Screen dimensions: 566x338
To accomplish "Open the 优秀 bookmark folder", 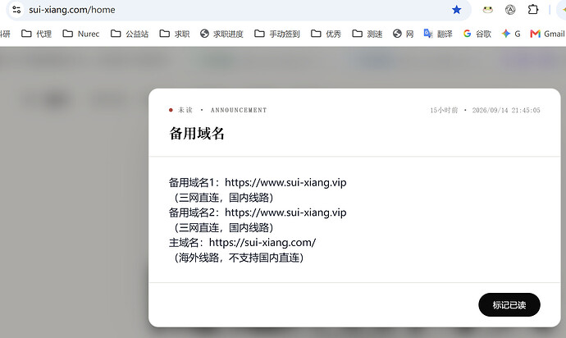I will (x=326, y=34).
